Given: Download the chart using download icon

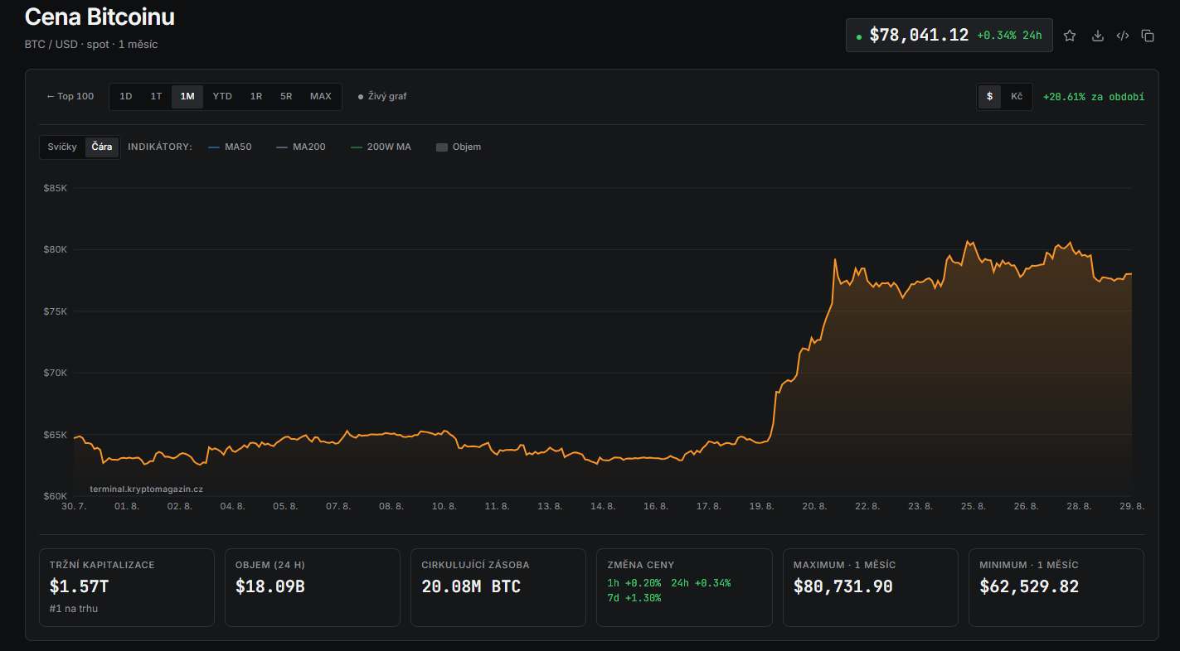Looking at the screenshot, I should (x=1097, y=36).
